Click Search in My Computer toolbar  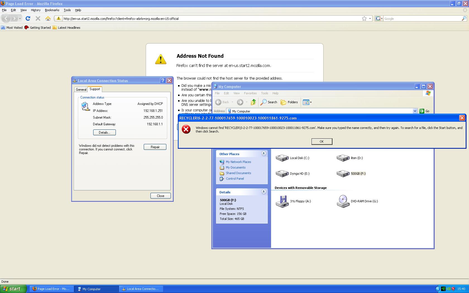pos(269,102)
